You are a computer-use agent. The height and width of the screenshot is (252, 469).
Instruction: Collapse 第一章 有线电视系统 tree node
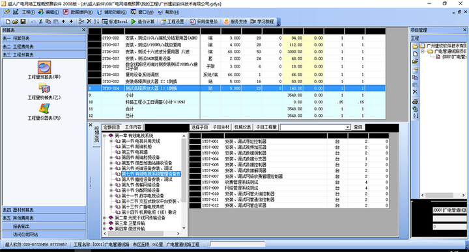click(x=104, y=136)
